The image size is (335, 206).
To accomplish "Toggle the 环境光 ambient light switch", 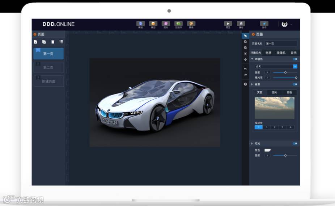I will (295, 59).
